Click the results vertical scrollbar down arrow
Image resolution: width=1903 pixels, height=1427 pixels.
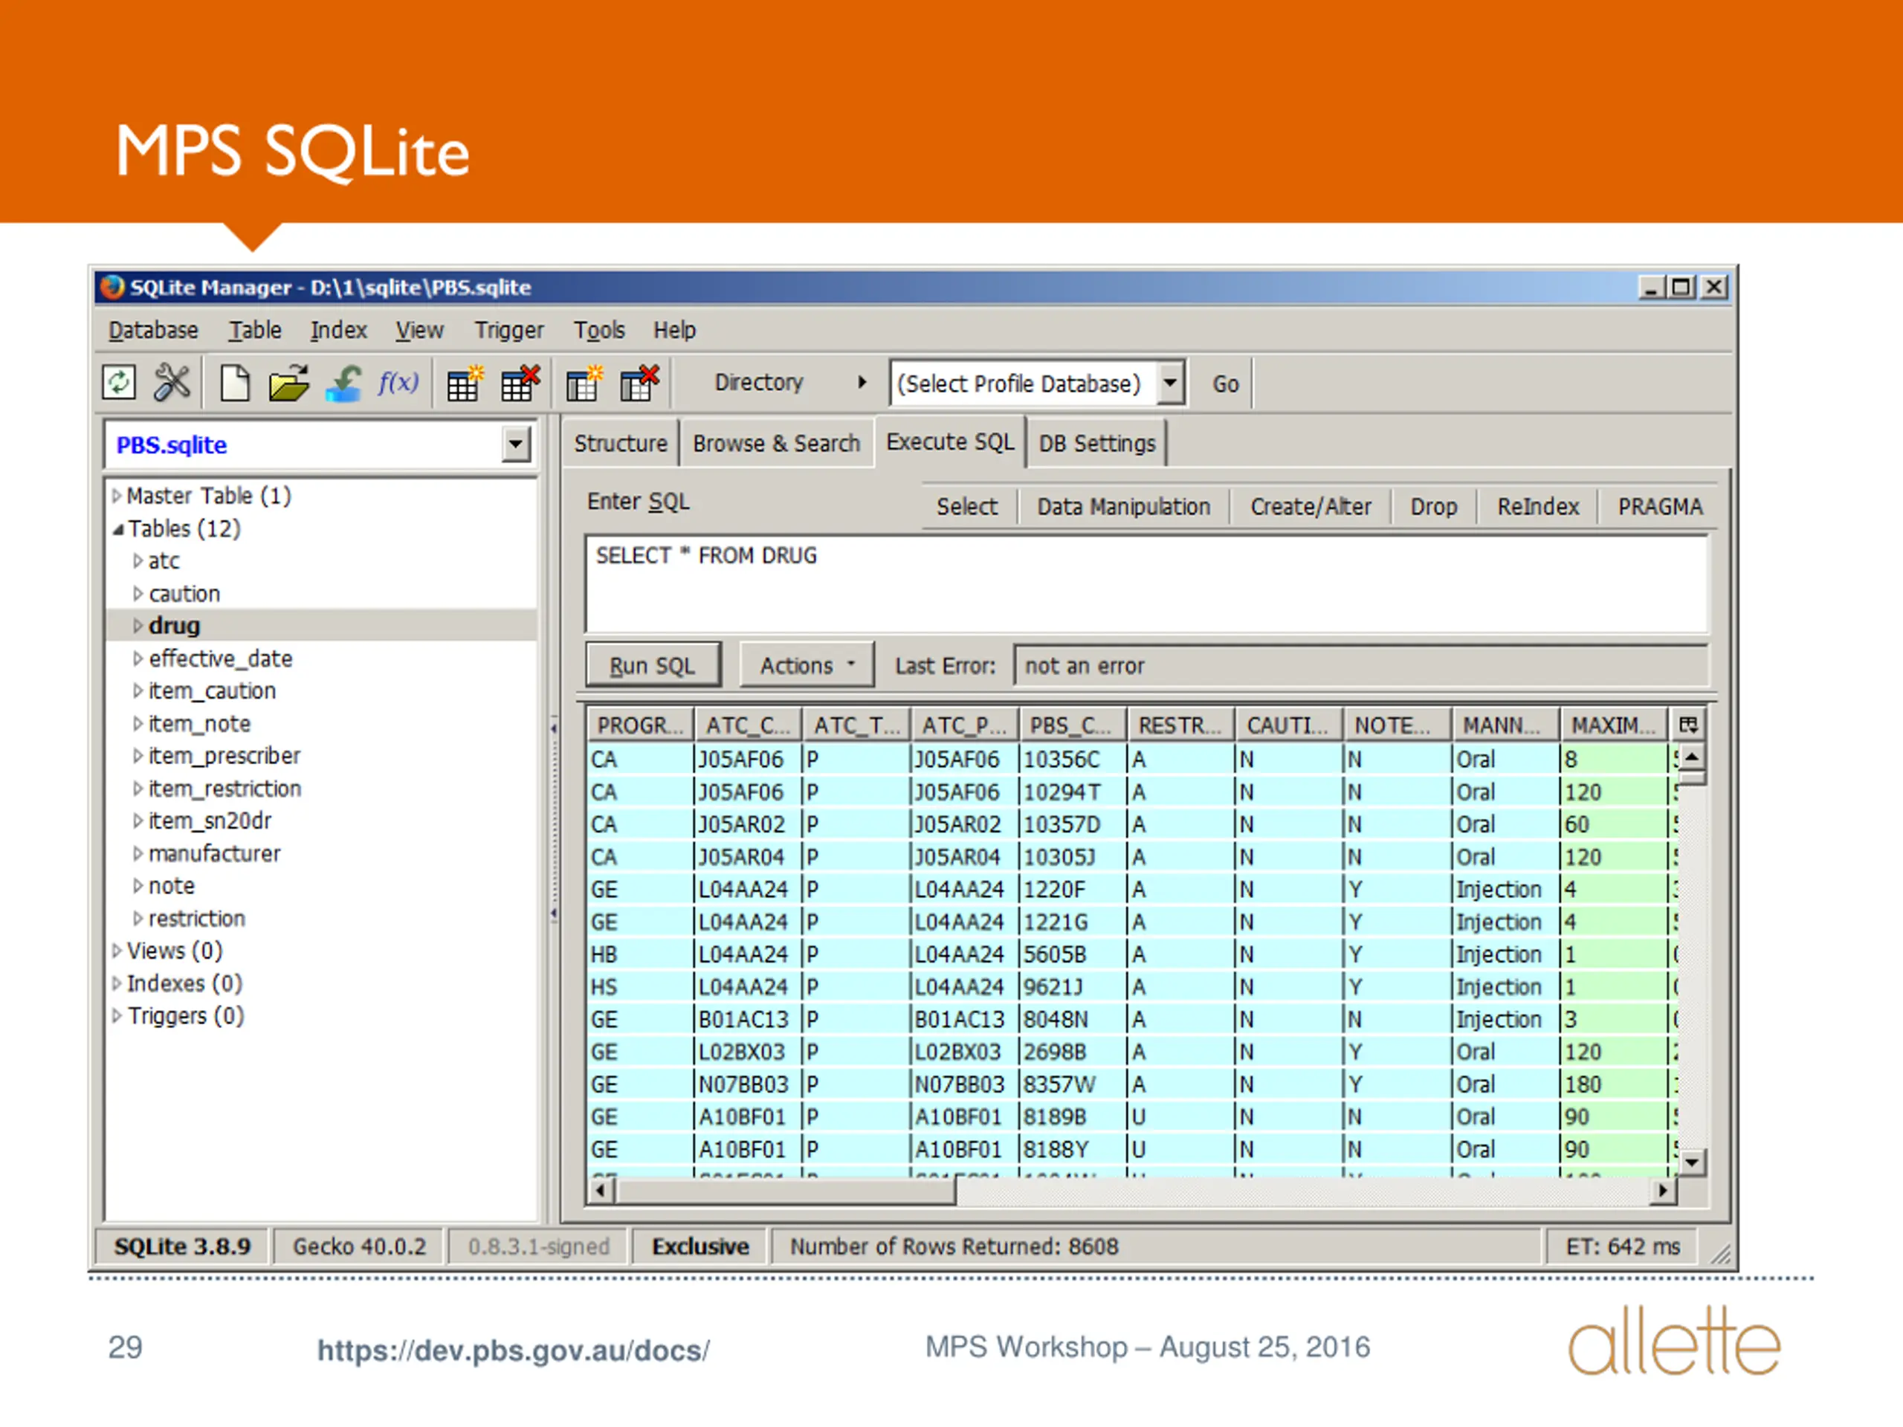1691,1163
